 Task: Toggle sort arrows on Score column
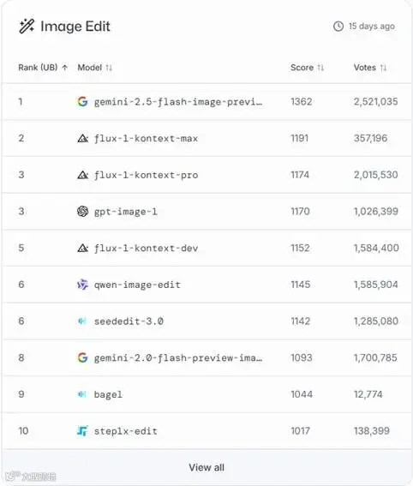[x=320, y=68]
